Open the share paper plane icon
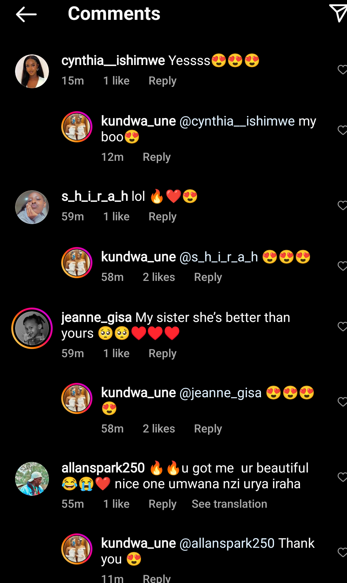Screen dimensions: 347x583 (x=338, y=13)
